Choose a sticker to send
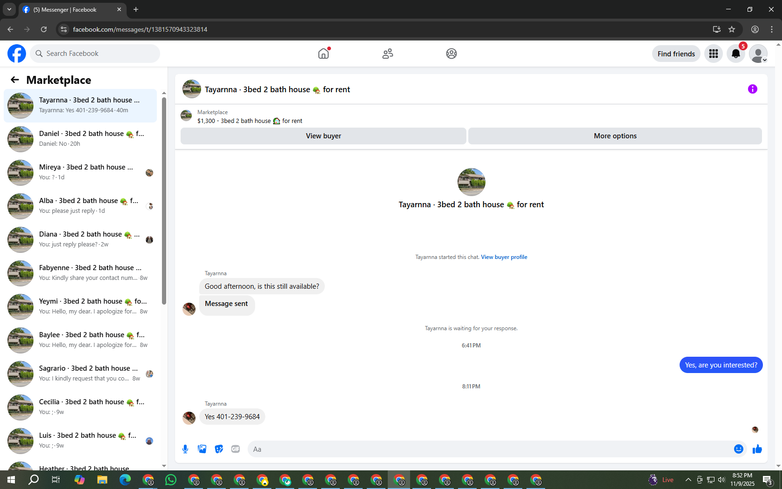This screenshot has width=782, height=489. click(219, 449)
